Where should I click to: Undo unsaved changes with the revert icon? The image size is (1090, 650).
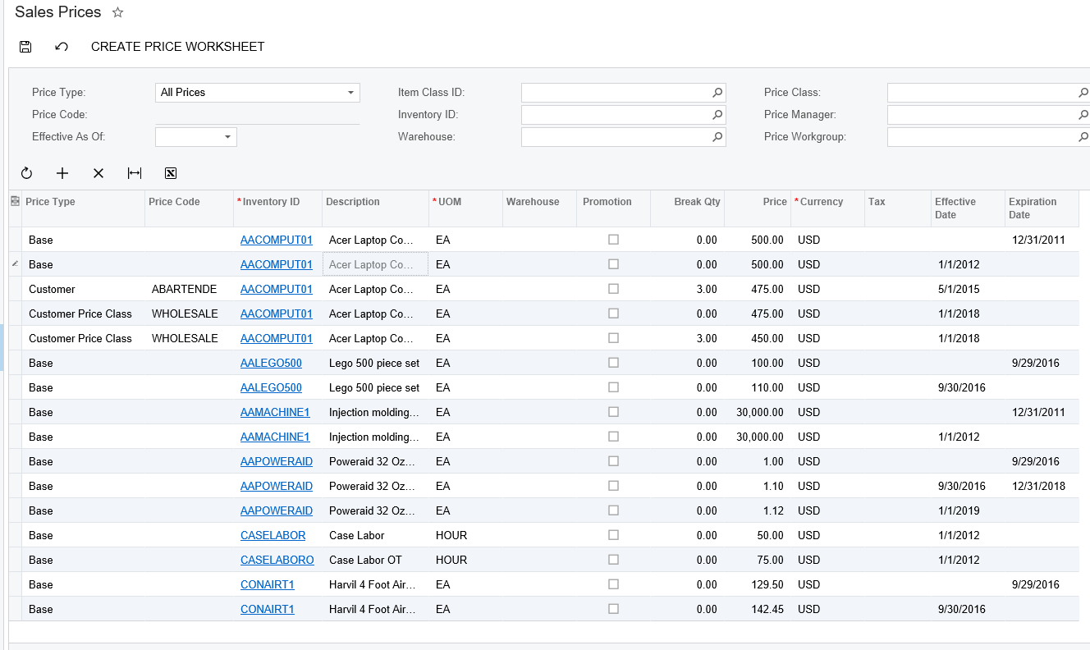61,46
